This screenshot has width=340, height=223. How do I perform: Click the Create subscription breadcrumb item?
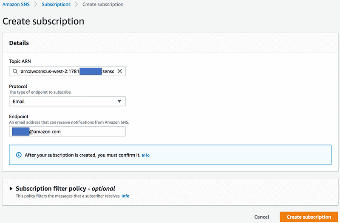[103, 5]
